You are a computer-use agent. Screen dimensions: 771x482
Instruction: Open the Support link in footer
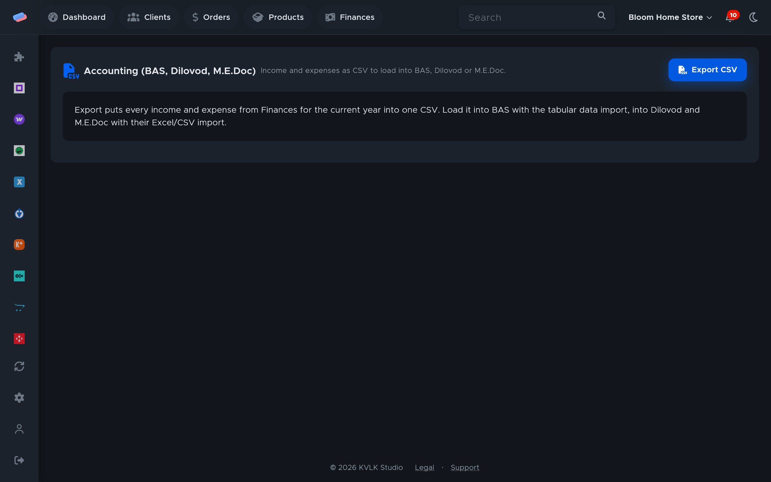pos(465,467)
